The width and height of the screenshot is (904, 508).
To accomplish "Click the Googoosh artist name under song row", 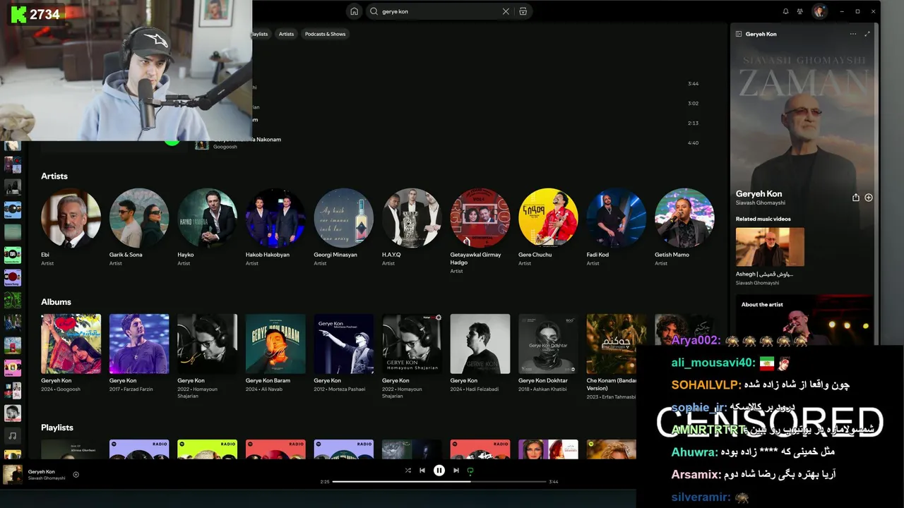I will pyautogui.click(x=225, y=146).
